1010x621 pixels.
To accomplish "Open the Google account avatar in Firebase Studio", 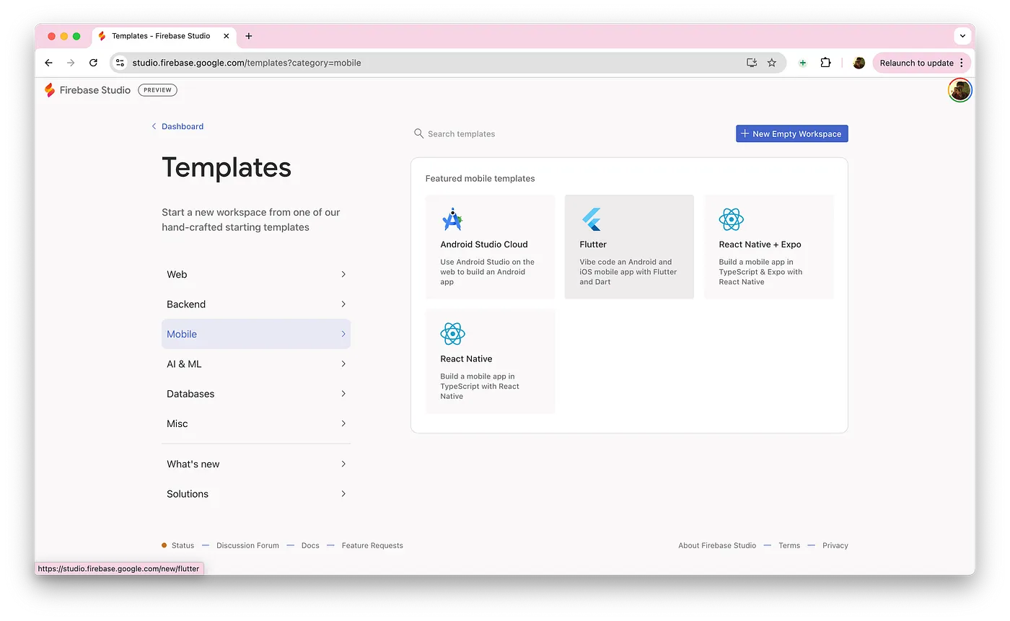I will [x=959, y=90].
